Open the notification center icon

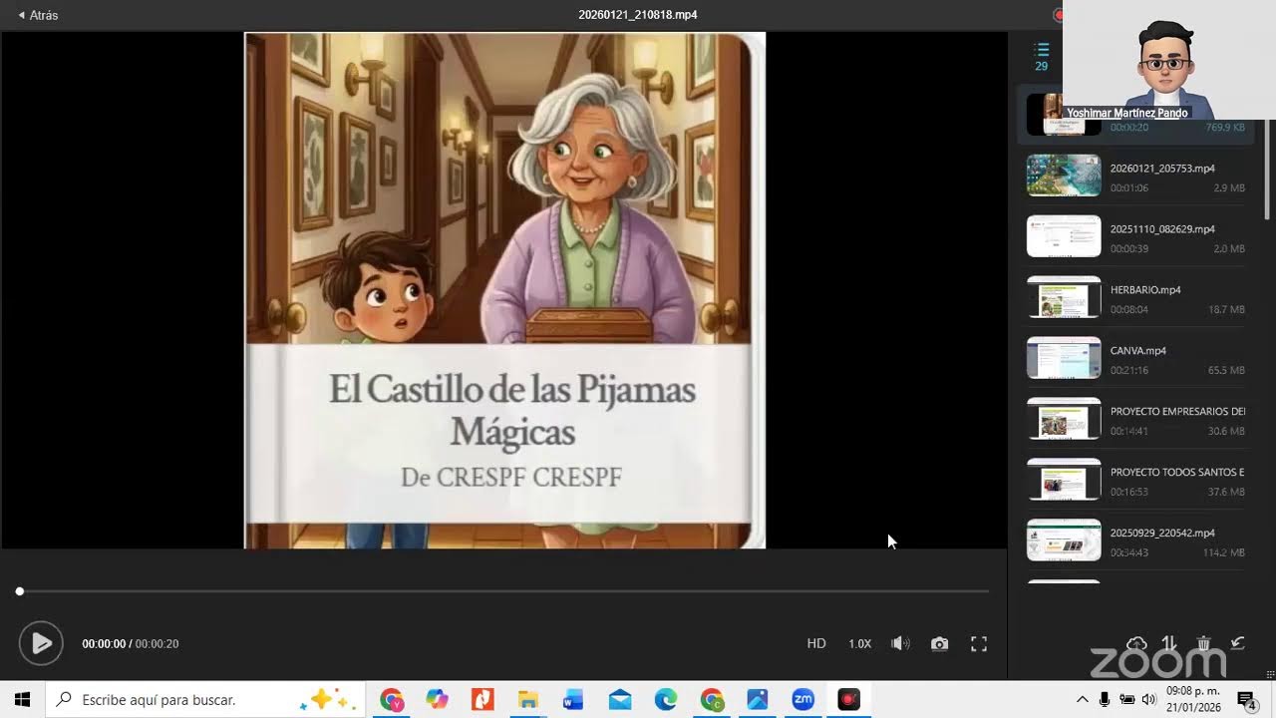coord(1246,700)
